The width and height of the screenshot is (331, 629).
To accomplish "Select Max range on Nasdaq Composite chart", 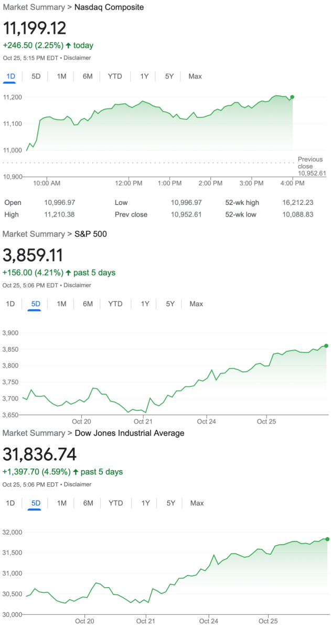I will click(195, 77).
